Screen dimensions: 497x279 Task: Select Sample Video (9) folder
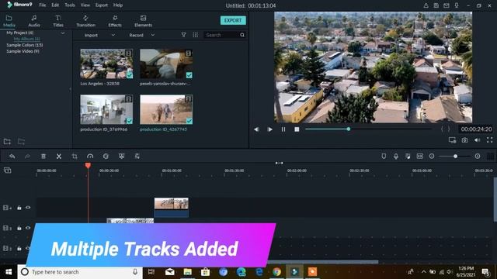23,51
